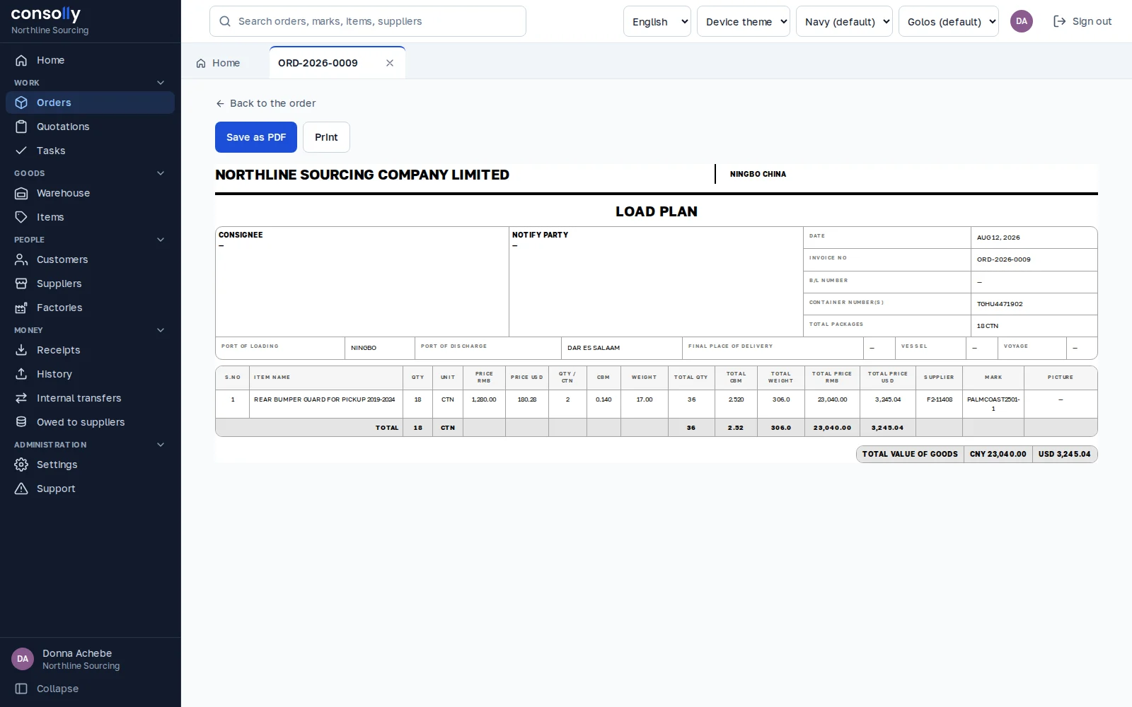Open the English language dropdown
Viewport: 1132px width, 707px height.
coord(657,21)
